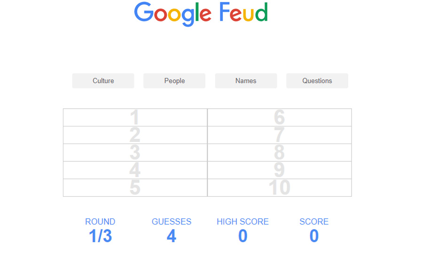Select answer slot number 9
The image size is (423, 254).
pyautogui.click(x=279, y=170)
